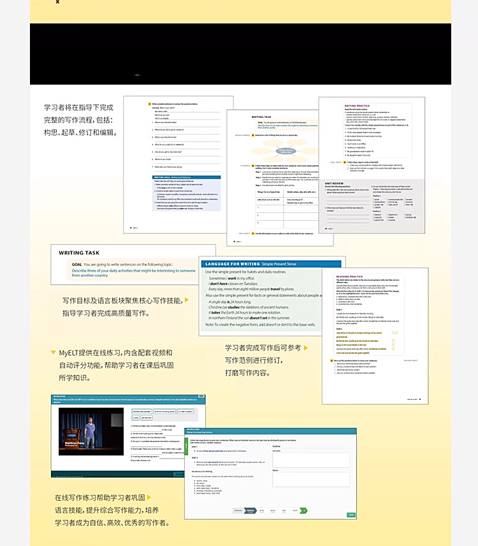Click the blue 'Describe three of your daily activities' text
The height and width of the screenshot is (546, 478).
tap(134, 272)
